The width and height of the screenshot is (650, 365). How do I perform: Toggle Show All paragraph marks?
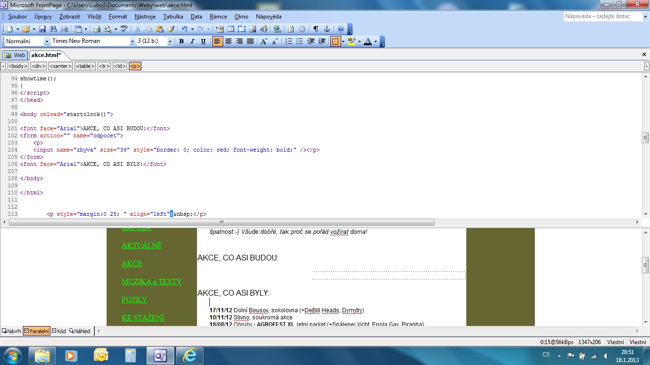315,29
